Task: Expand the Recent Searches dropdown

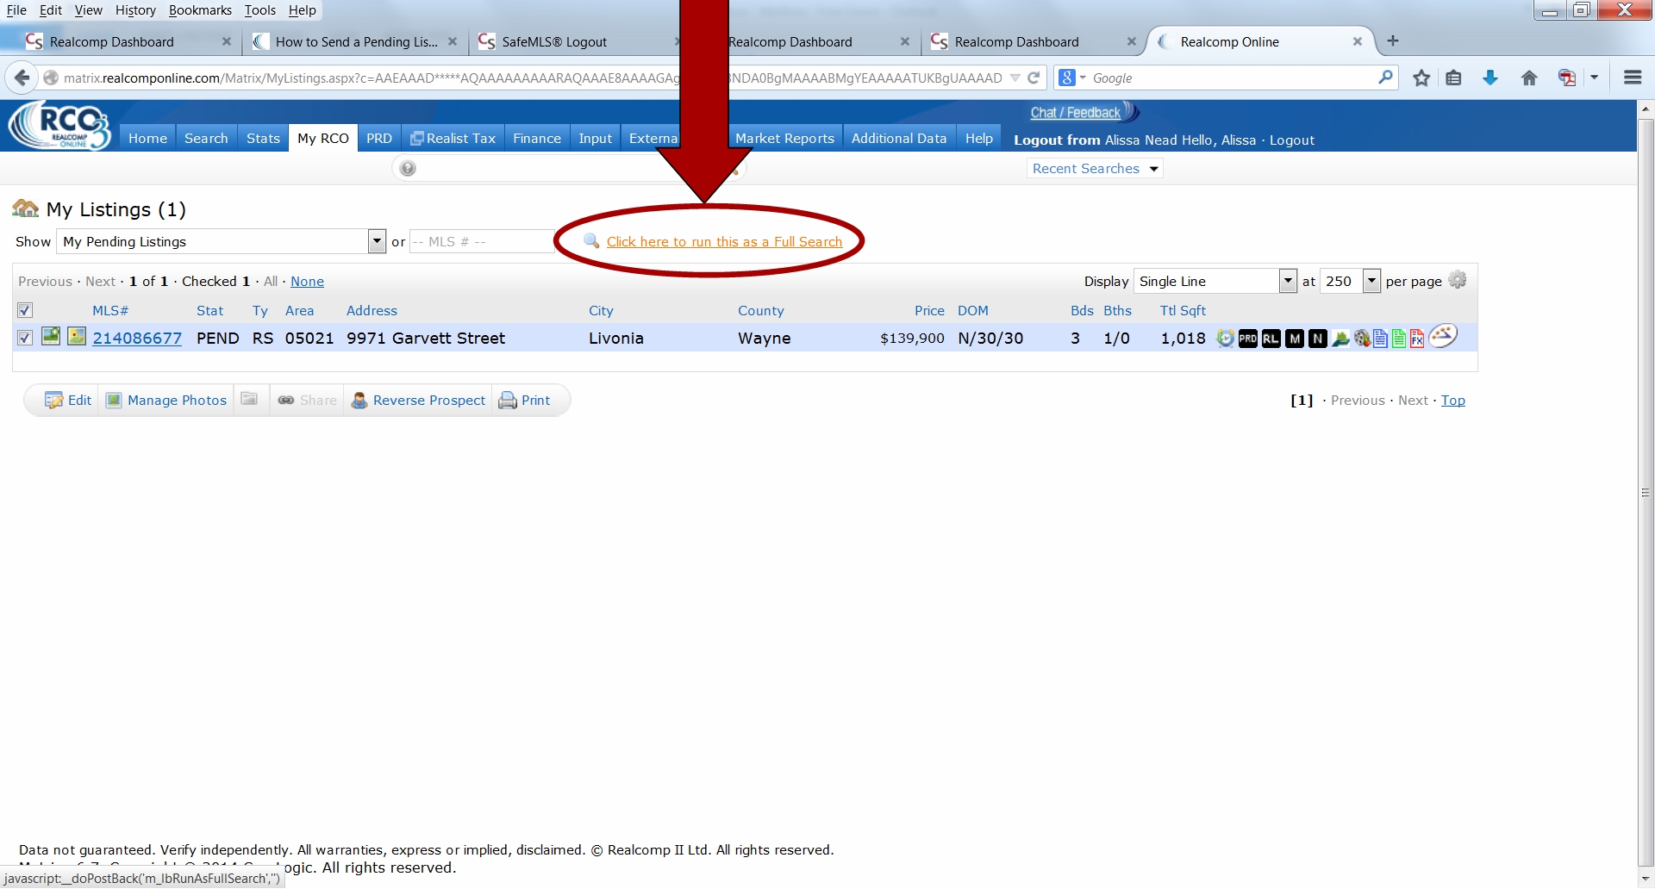Action: coord(1095,169)
